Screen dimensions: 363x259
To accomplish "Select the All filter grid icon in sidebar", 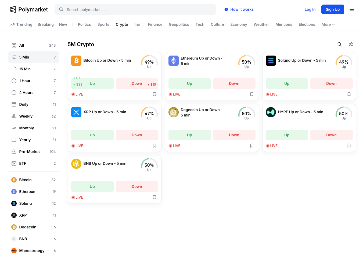I will (x=14, y=45).
